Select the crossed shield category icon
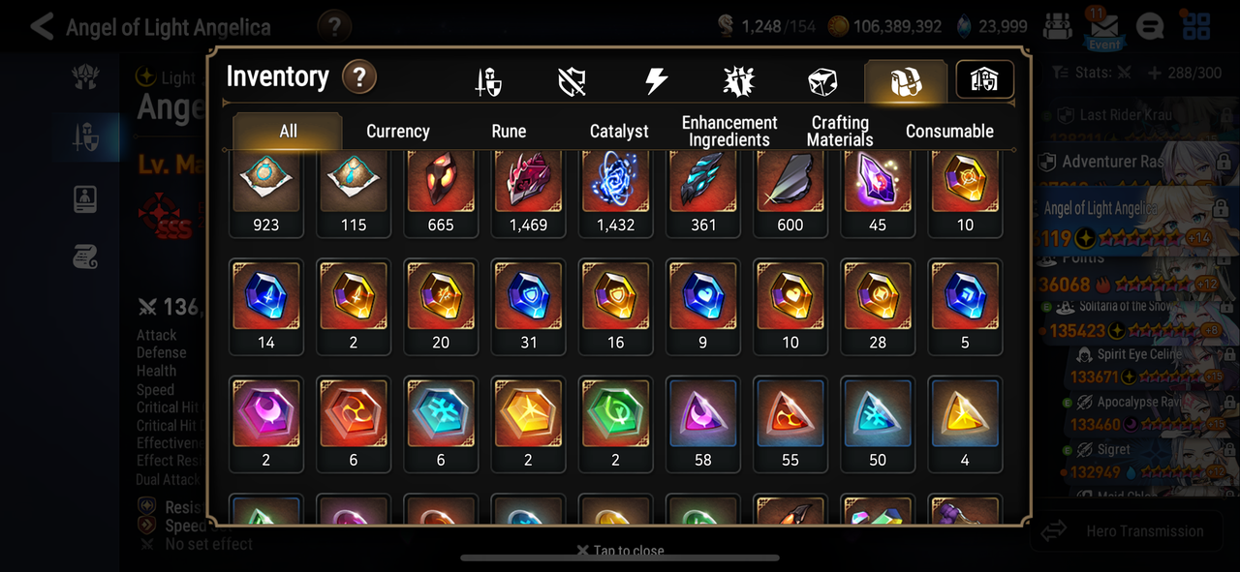 click(572, 81)
